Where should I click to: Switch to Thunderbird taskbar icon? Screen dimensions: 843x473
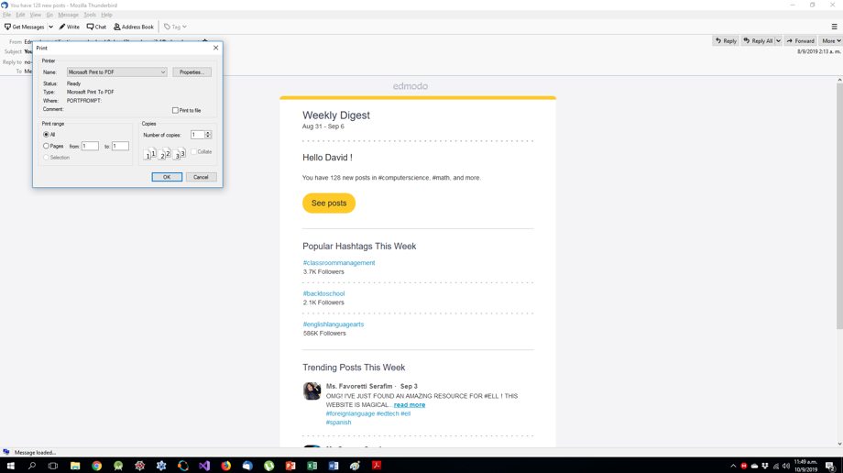(x=247, y=466)
